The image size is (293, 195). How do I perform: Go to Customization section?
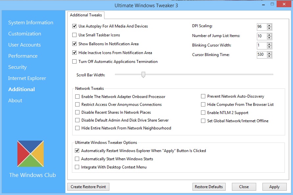tap(25, 34)
